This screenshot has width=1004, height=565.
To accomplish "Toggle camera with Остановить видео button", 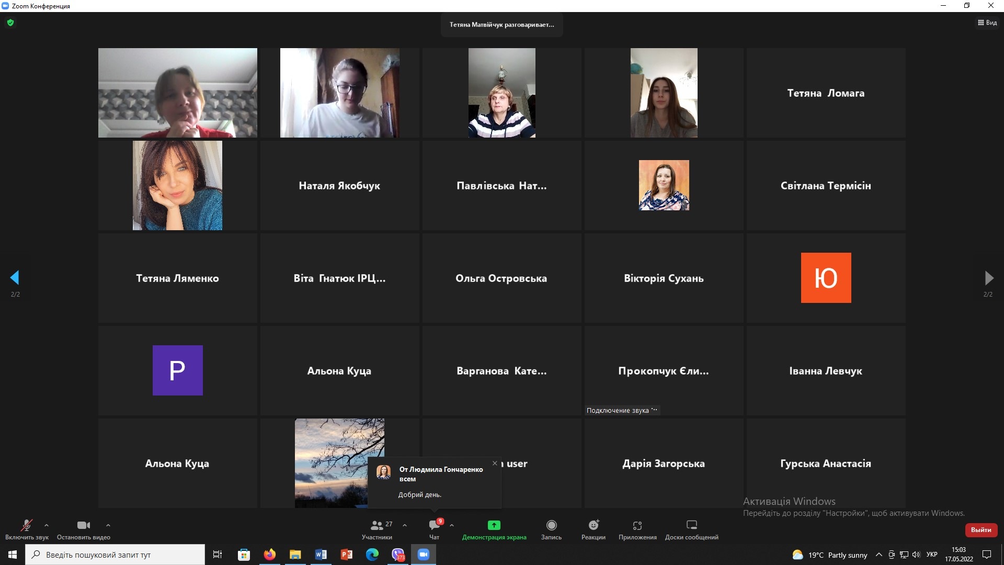I will pos(83,525).
